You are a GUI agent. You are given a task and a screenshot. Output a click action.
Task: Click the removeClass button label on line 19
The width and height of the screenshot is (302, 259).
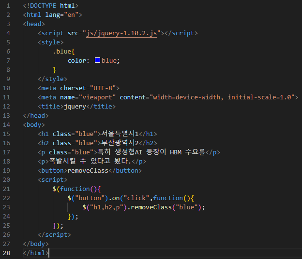point(88,171)
